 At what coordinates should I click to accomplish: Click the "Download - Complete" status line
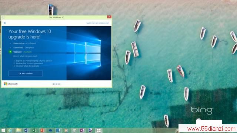click(24, 48)
